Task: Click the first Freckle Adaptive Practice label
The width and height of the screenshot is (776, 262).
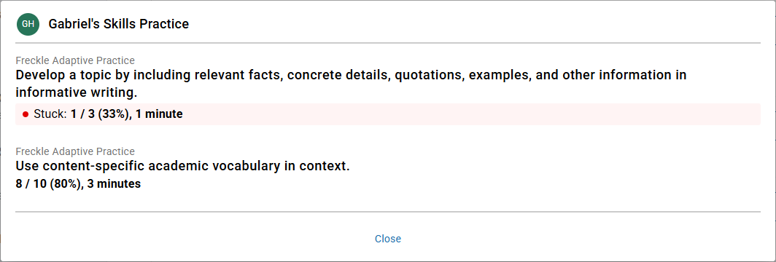Action: [75, 60]
